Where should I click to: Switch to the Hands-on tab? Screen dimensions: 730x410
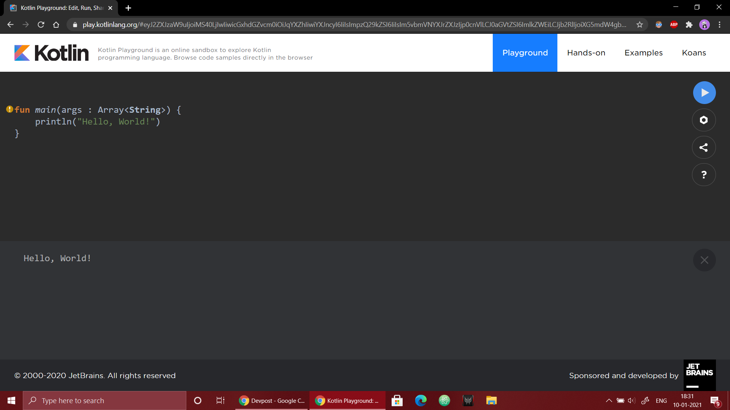(x=586, y=53)
